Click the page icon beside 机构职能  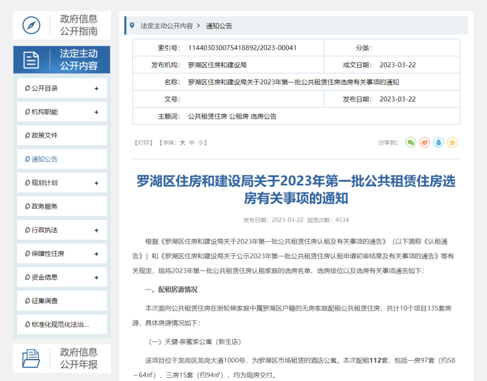[28, 112]
